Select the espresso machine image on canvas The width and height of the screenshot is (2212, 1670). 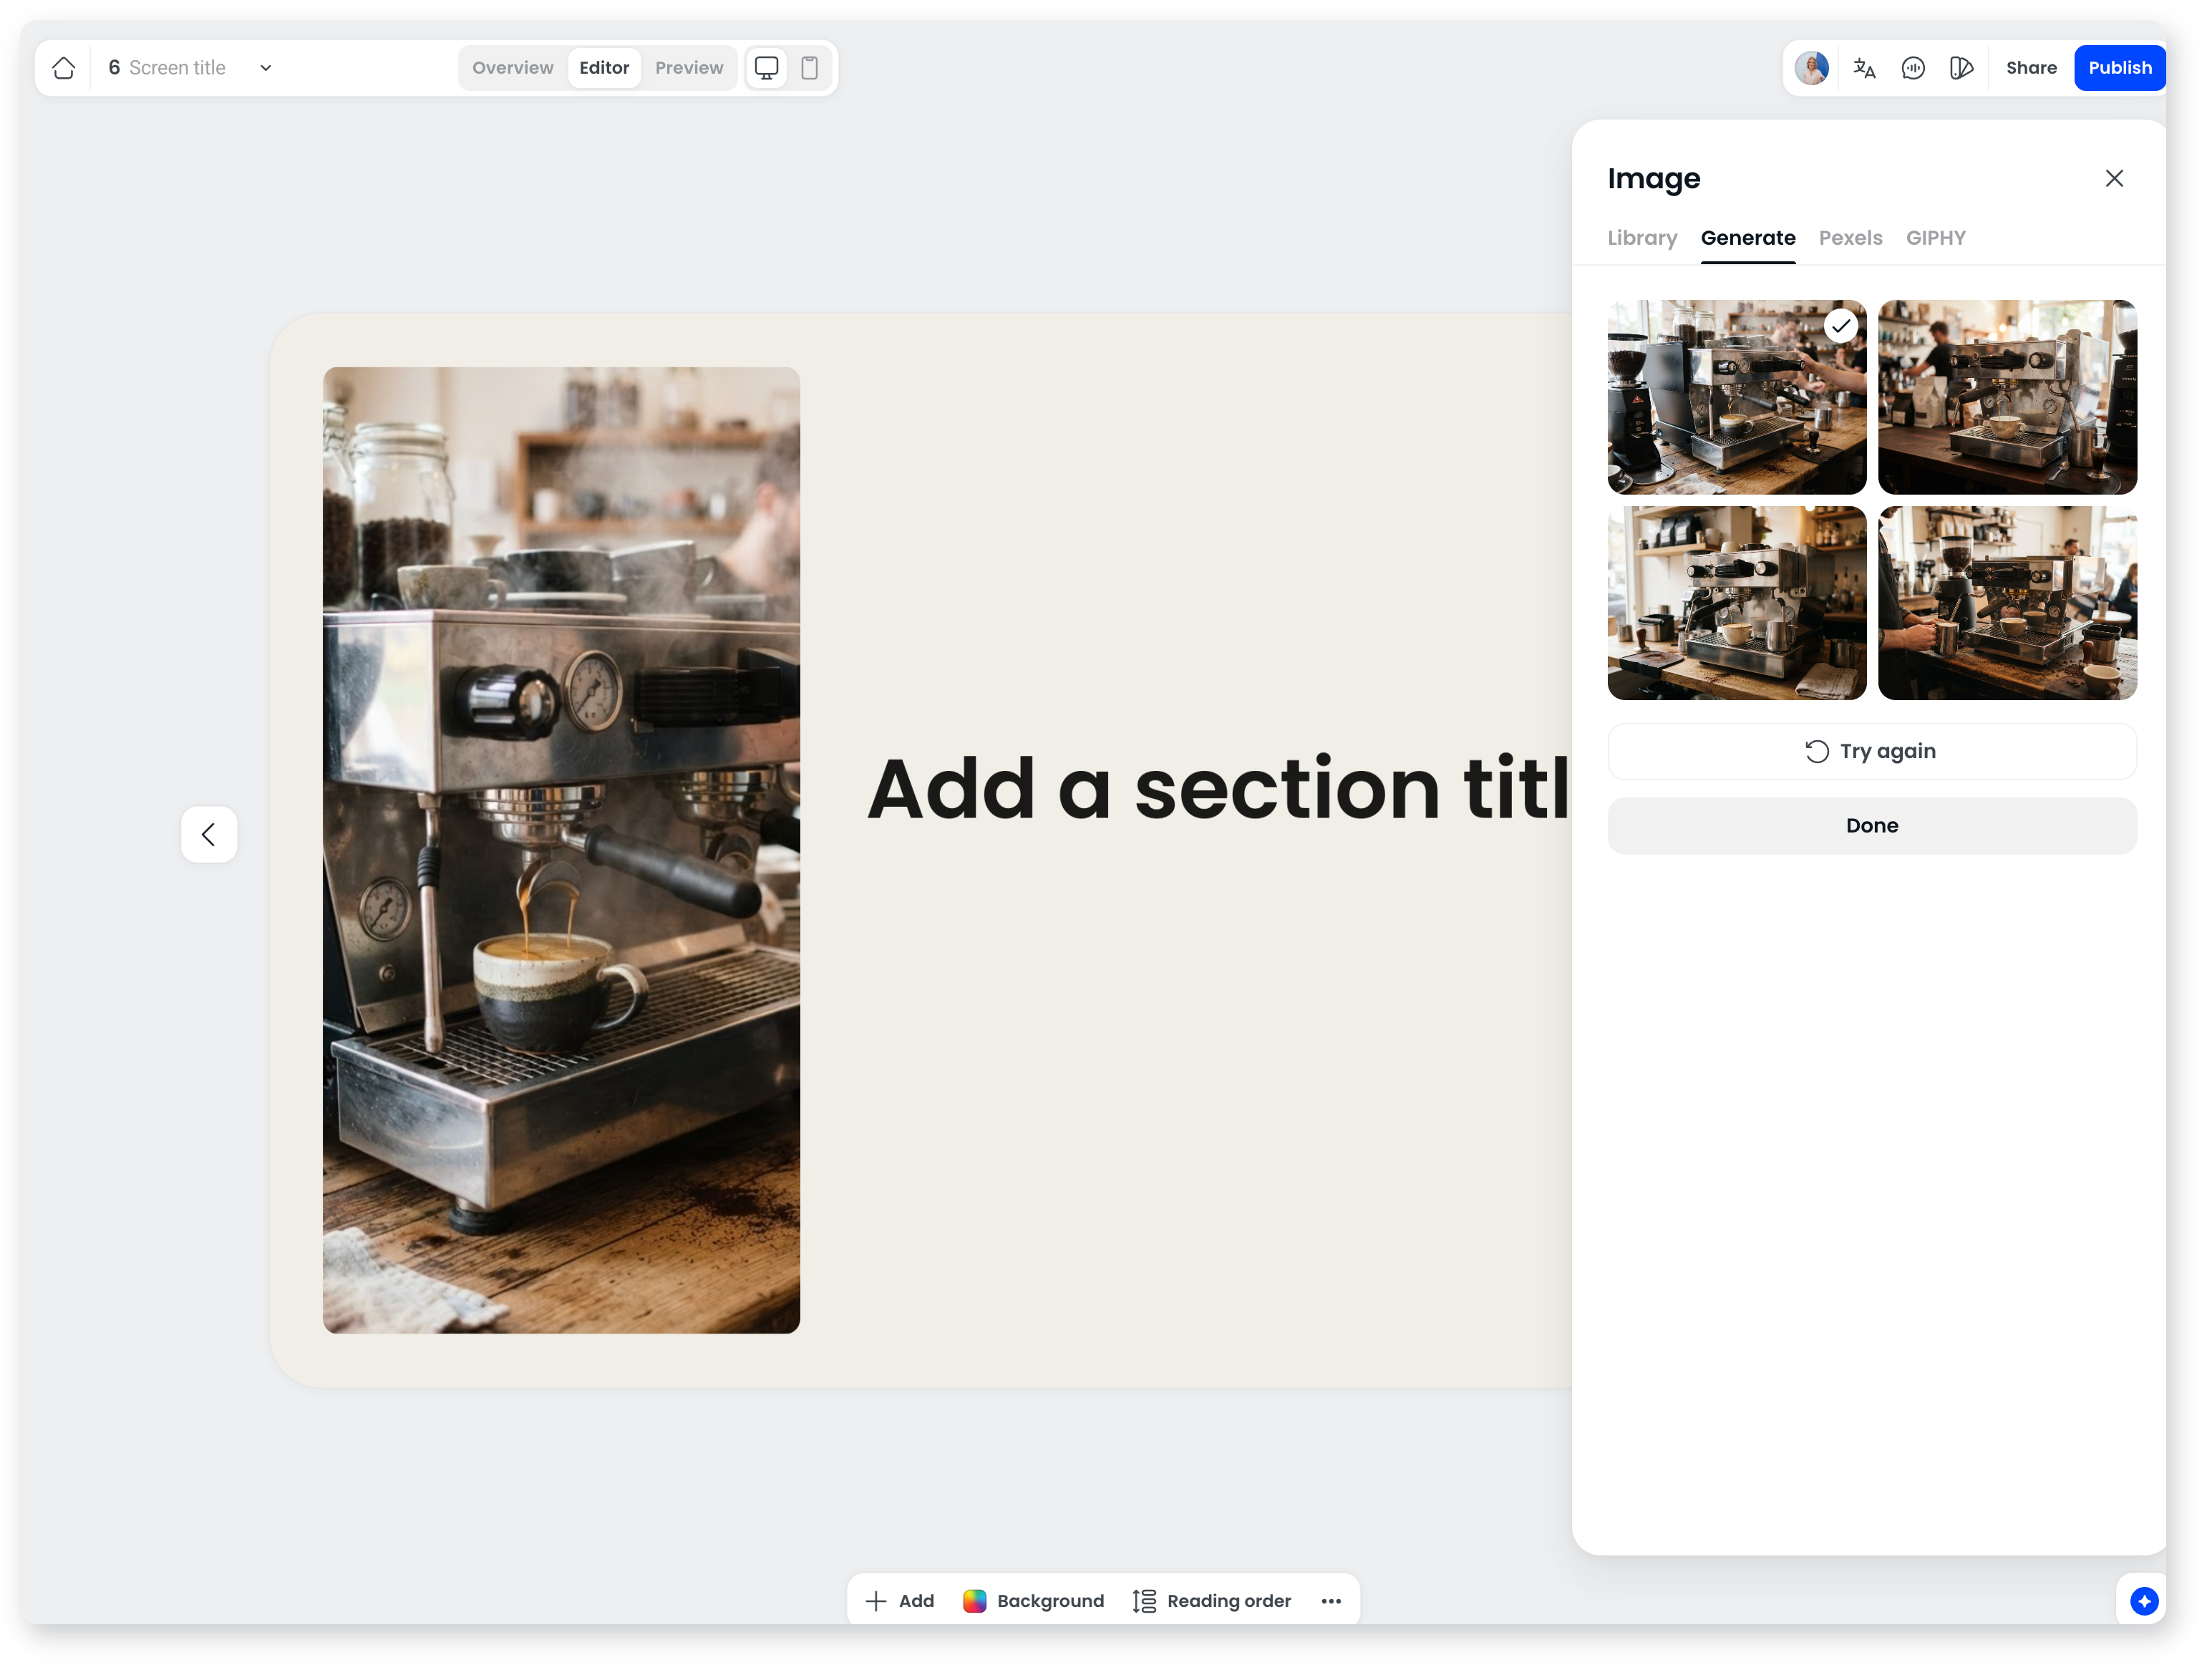point(562,851)
